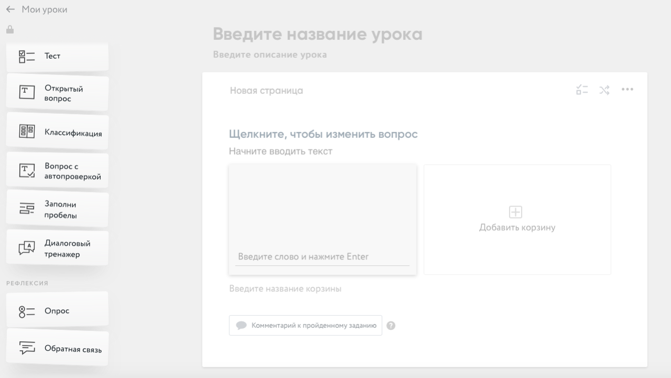This screenshot has width=671, height=378.
Task: Select the Классификация block icon
Action: 27,132
